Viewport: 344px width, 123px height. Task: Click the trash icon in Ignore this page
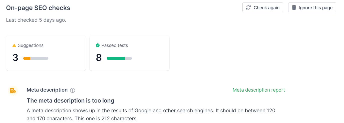click(294, 7)
